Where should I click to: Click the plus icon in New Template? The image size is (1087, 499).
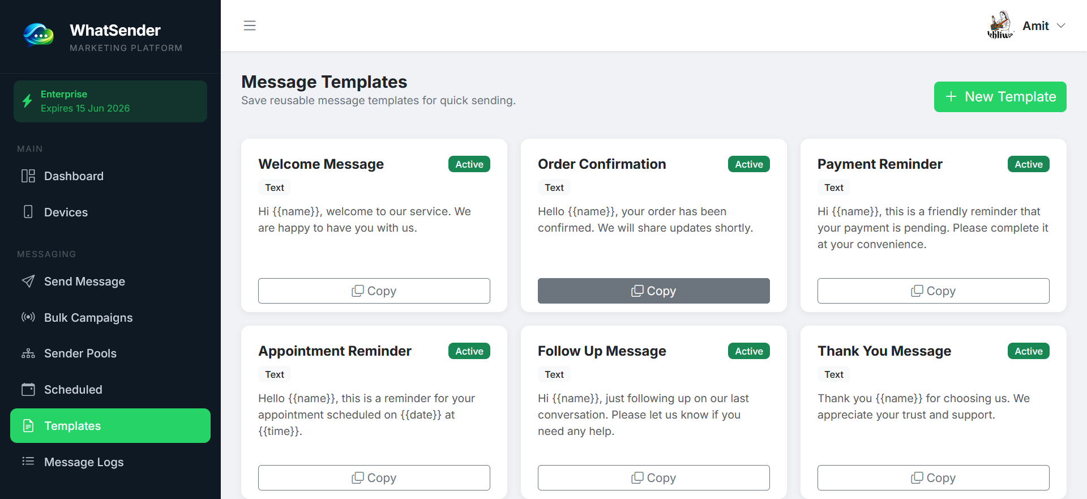click(x=951, y=97)
